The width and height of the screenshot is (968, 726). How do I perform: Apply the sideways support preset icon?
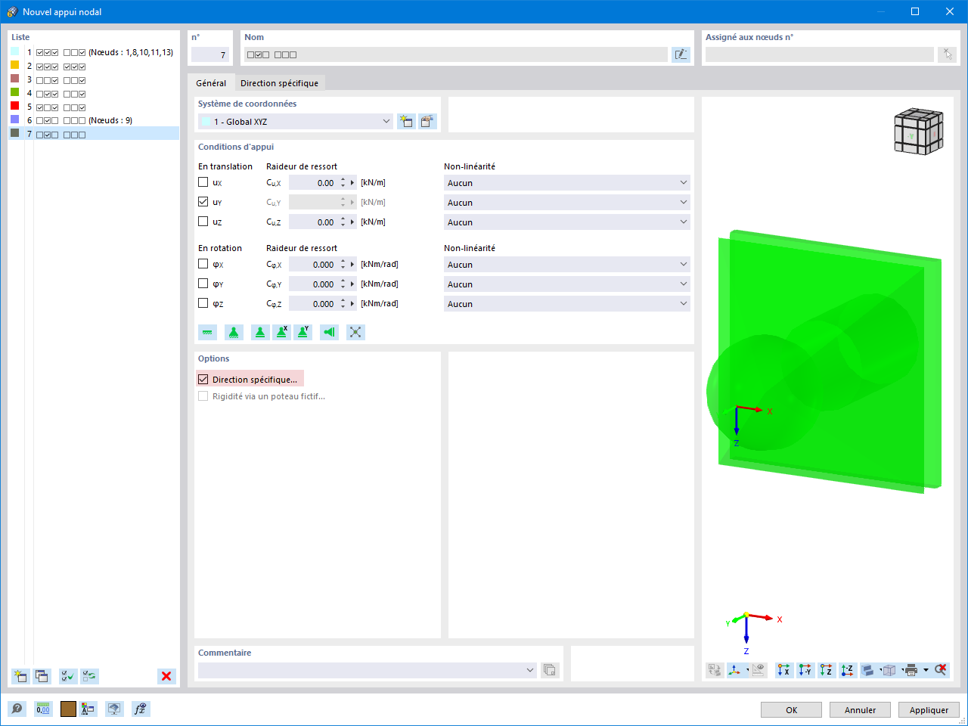point(329,332)
